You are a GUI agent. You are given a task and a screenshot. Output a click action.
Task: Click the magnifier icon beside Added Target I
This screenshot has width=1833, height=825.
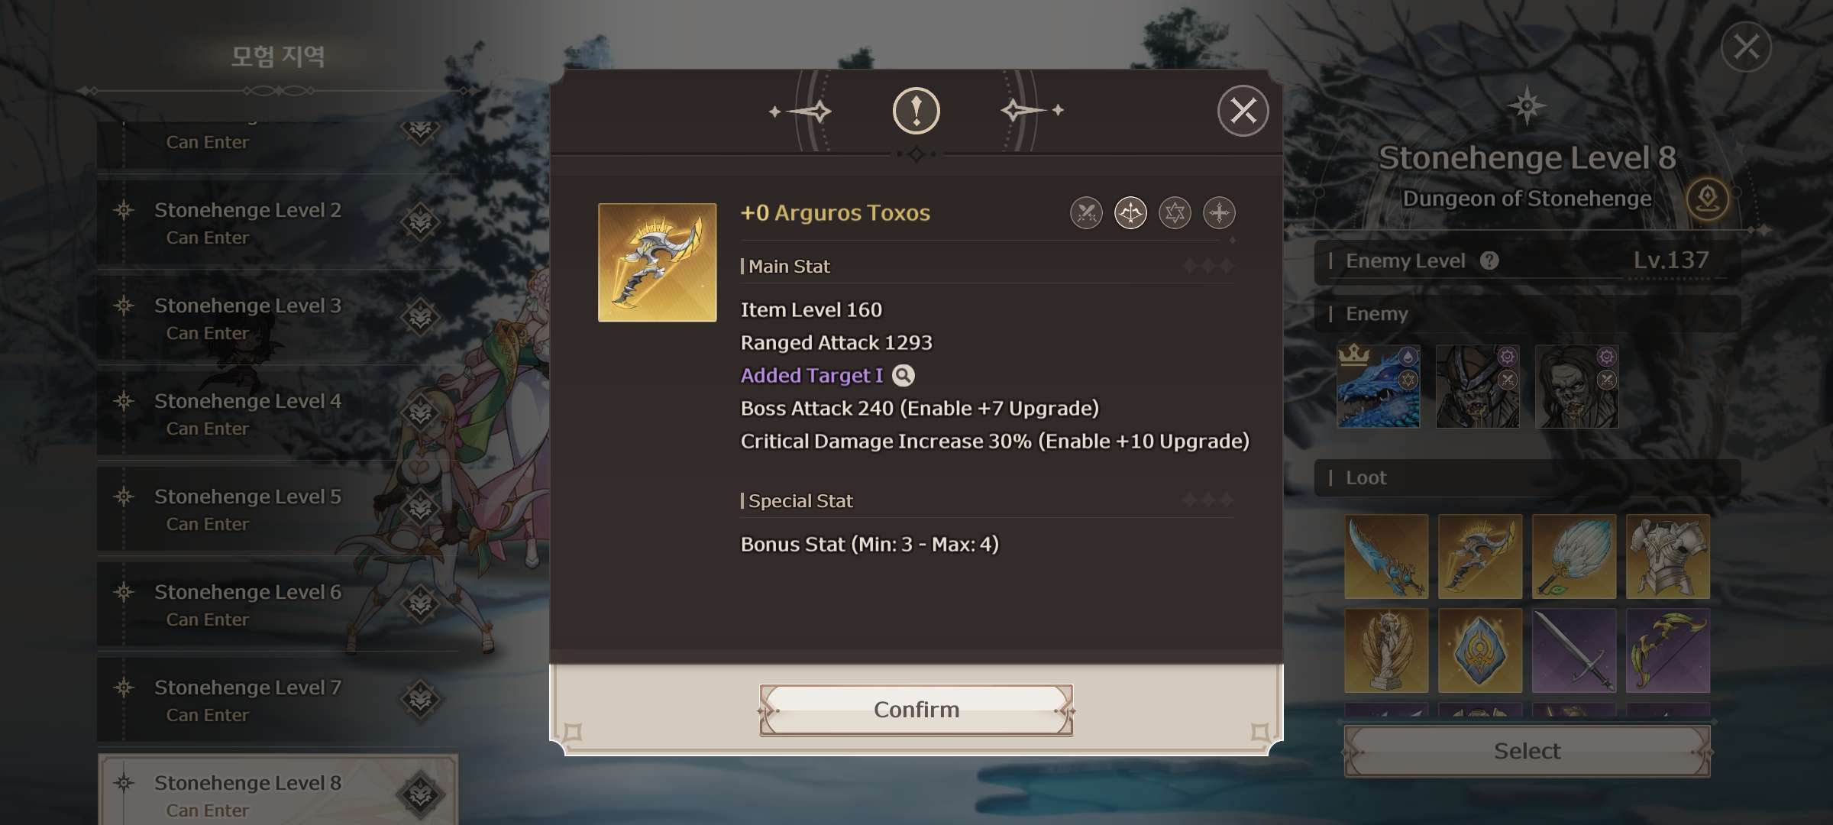pos(904,375)
